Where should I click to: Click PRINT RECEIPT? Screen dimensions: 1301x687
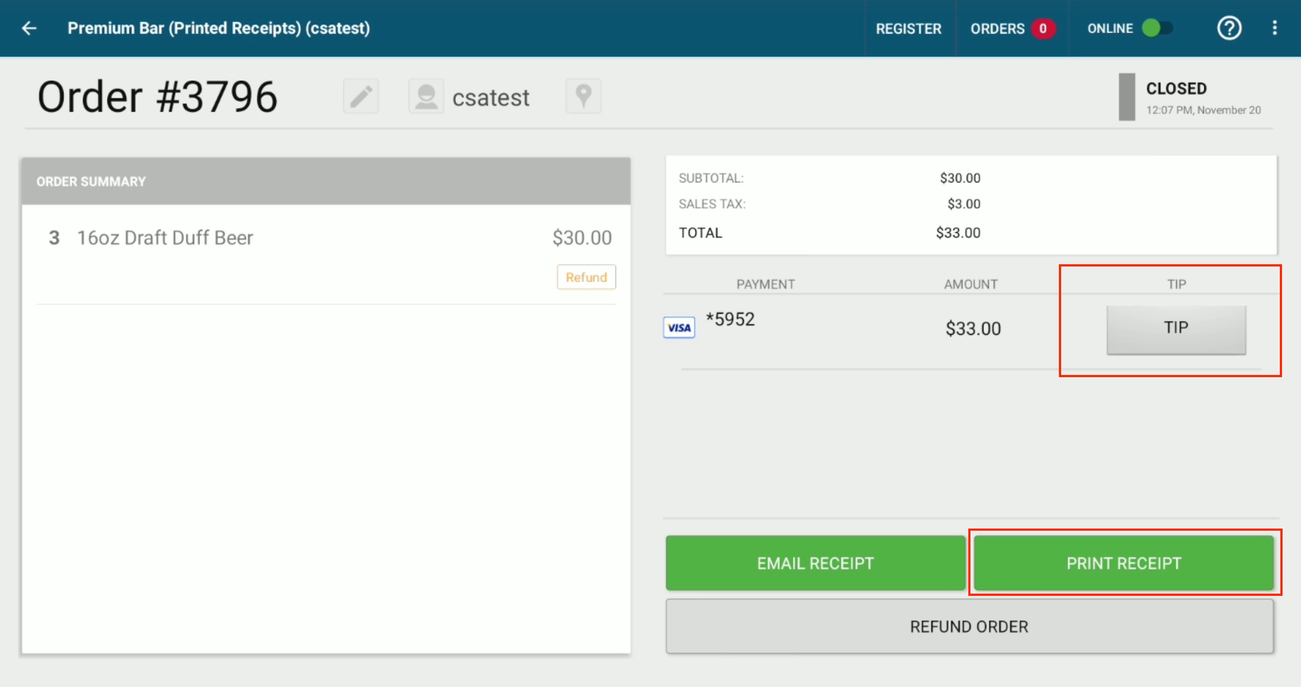(x=1124, y=563)
